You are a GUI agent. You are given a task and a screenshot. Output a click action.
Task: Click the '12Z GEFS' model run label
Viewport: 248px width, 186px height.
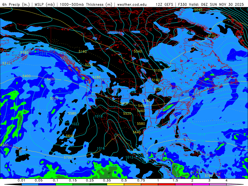click(165, 4)
